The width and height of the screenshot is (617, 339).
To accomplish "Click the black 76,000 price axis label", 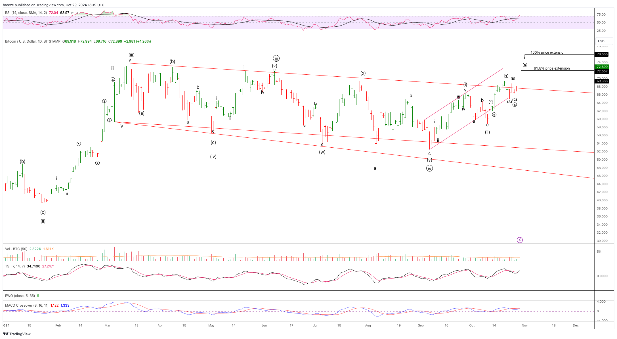I will [x=602, y=54].
